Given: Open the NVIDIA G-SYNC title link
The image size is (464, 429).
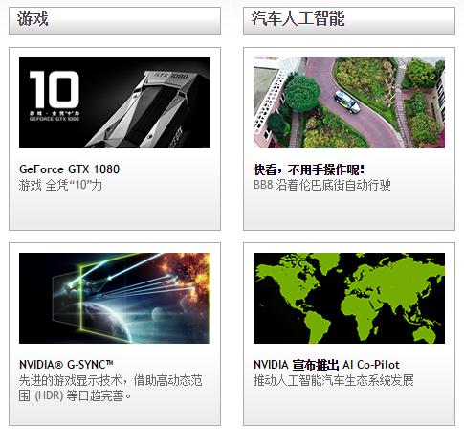Looking at the screenshot, I should [x=66, y=365].
